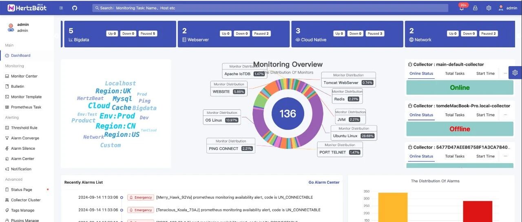This screenshot has height=222, width=522.
Task: Click the red bar in alarms chart
Action: (x=478, y=211)
